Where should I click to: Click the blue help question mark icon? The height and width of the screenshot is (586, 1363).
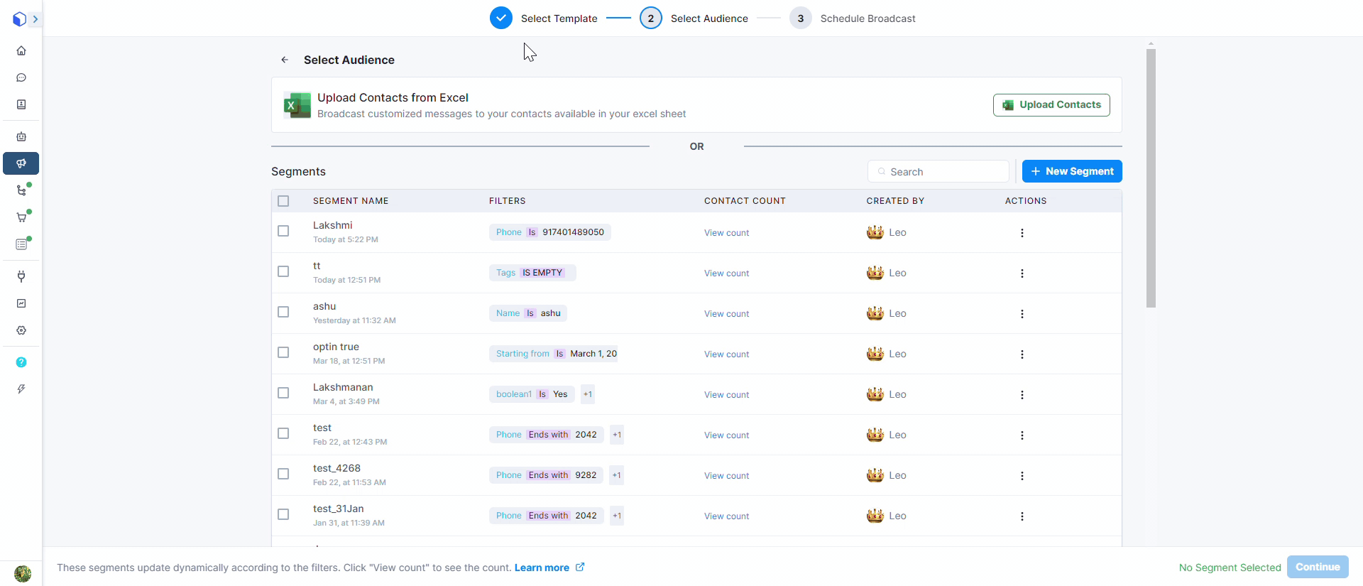coord(21,362)
